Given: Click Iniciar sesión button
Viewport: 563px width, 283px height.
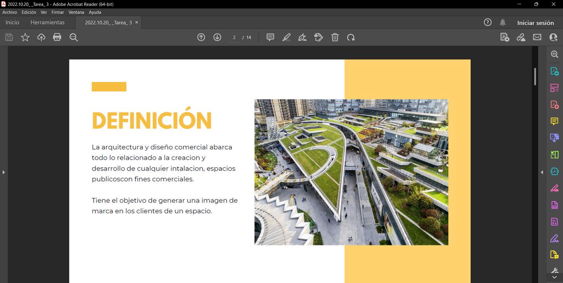Looking at the screenshot, I should tap(535, 23).
